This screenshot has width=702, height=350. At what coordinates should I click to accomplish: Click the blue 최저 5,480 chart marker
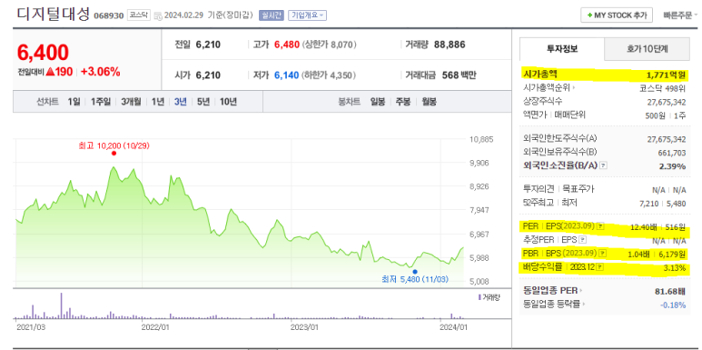415,272
